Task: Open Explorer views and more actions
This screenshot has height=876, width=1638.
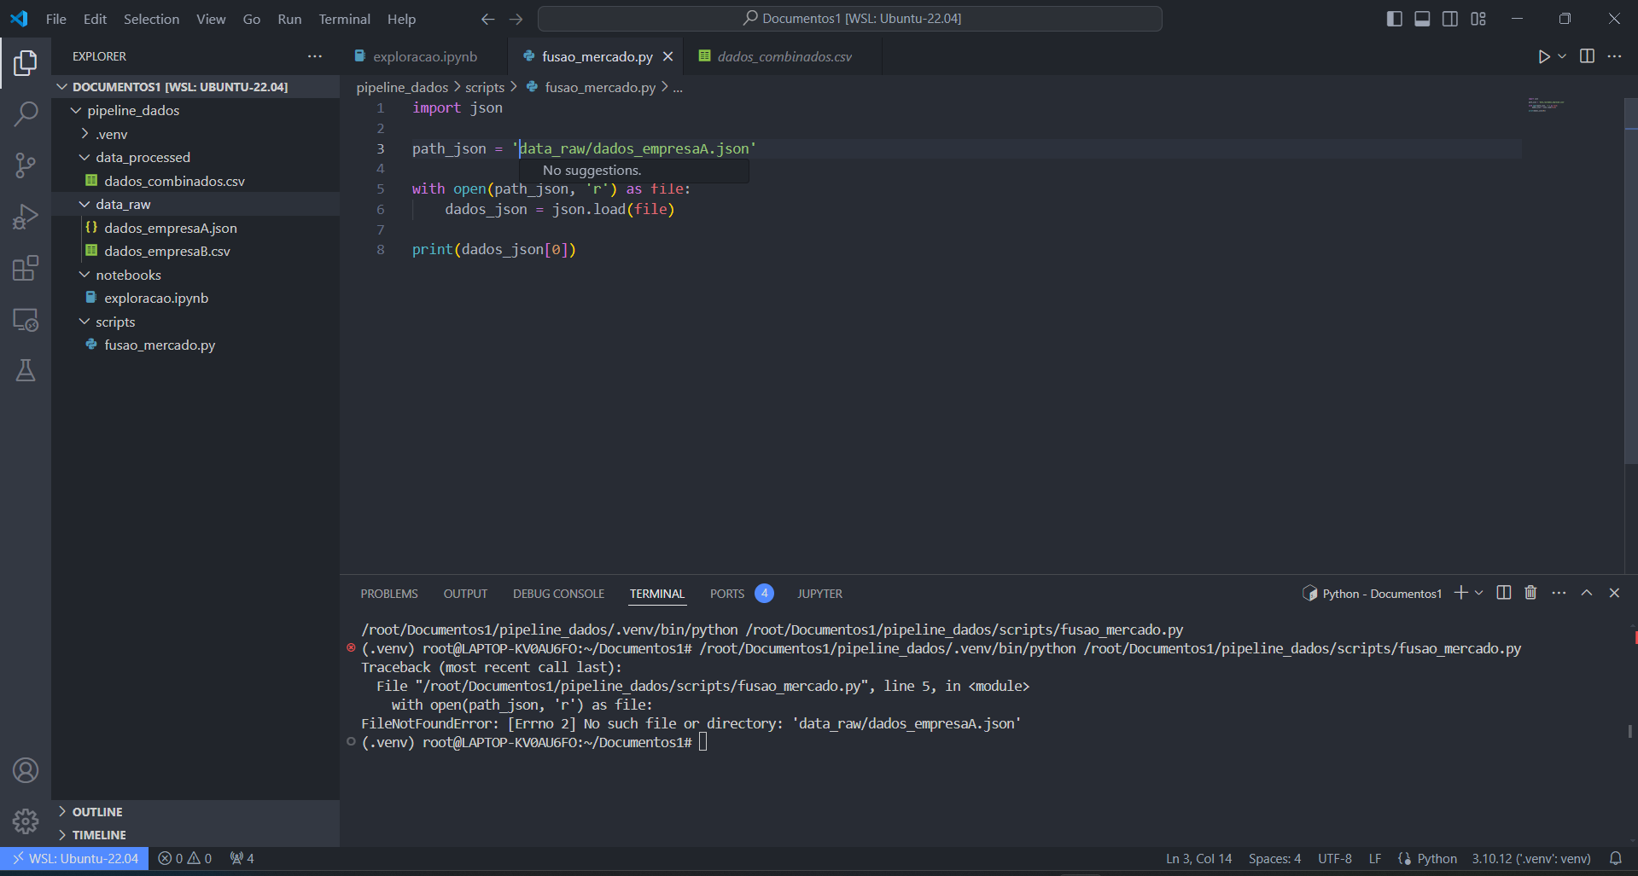Action: point(315,56)
